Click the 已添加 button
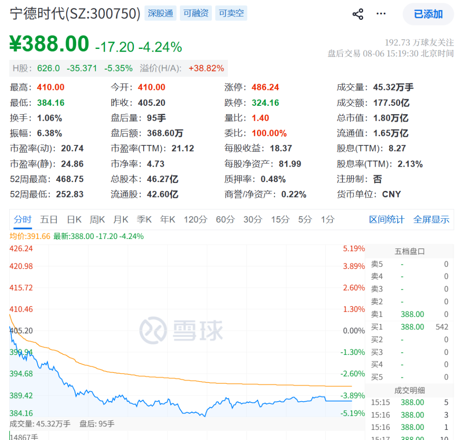The height and width of the screenshot is (440, 476). point(428,14)
